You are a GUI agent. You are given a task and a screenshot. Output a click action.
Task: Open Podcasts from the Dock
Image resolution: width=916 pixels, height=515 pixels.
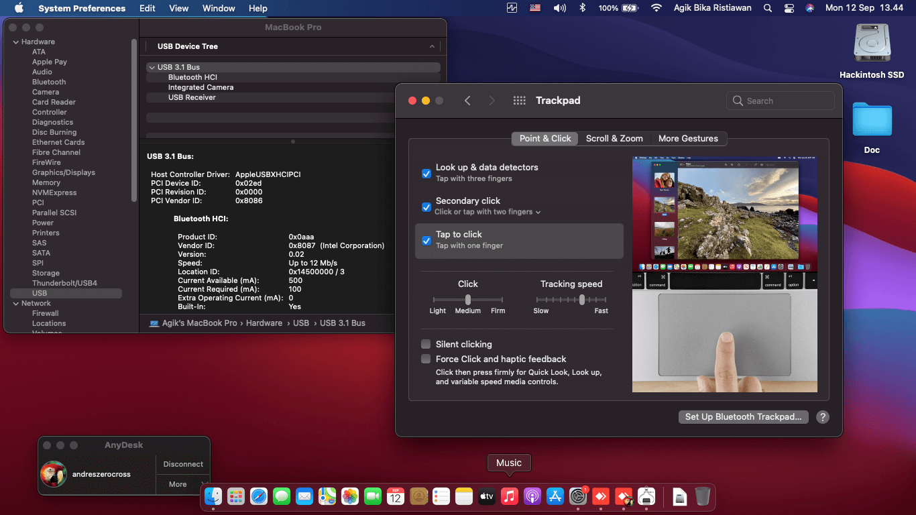[x=532, y=496]
